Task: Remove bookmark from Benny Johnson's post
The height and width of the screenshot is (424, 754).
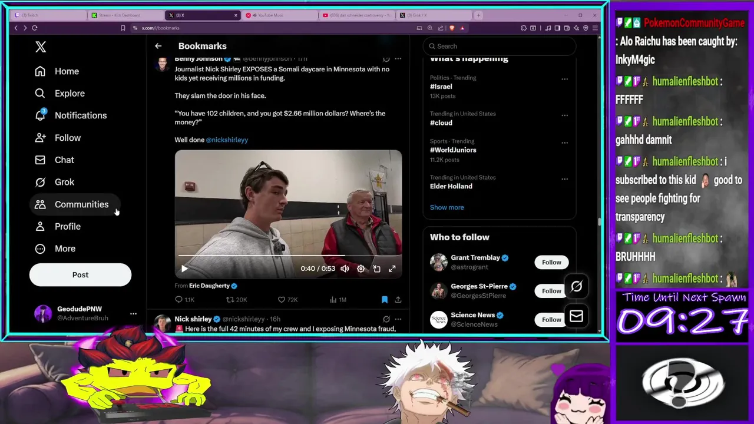Action: pos(385,300)
